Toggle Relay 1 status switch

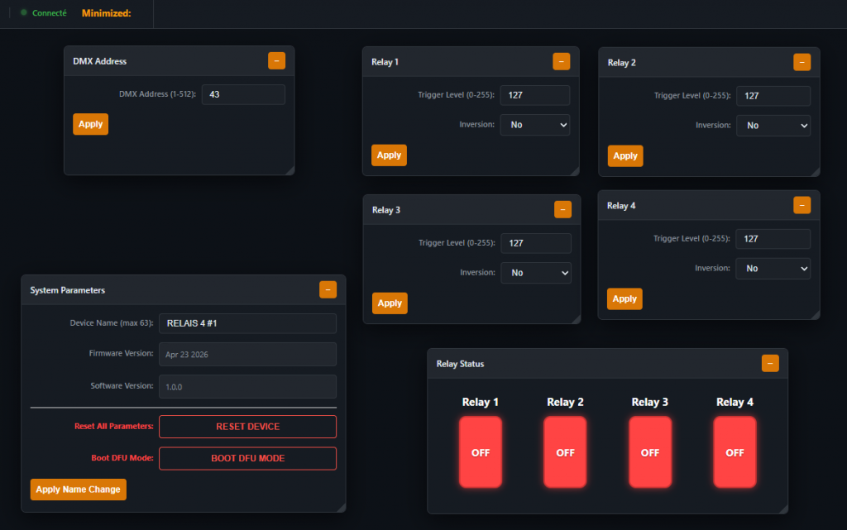point(481,452)
